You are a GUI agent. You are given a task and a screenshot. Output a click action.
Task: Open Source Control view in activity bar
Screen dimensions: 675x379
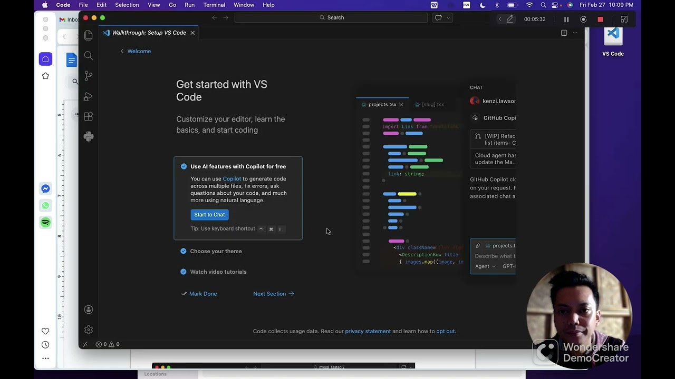tap(89, 76)
